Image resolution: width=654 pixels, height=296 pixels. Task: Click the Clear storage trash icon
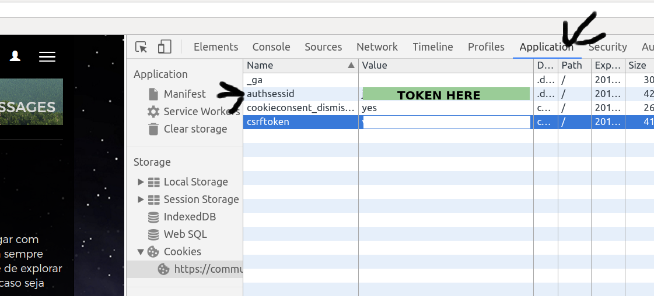click(153, 129)
